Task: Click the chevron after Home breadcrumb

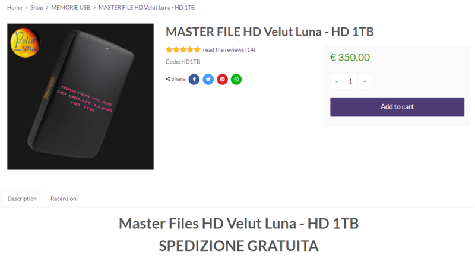Action: click(26, 8)
